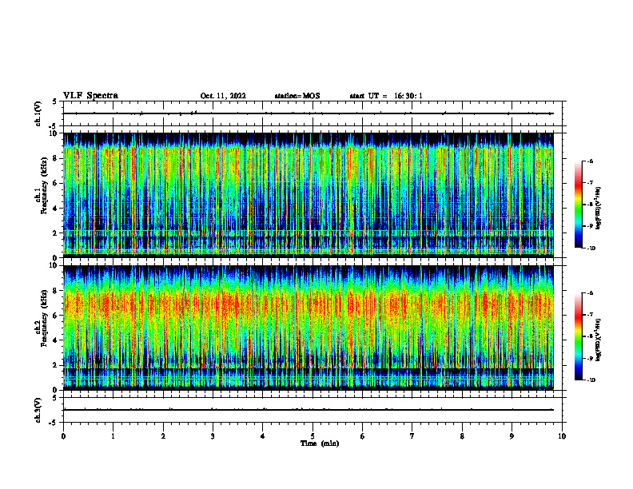Image resolution: width=633 pixels, height=489 pixels.
Task: Select the date text "Oct. 11, 2022"
Action: [223, 96]
